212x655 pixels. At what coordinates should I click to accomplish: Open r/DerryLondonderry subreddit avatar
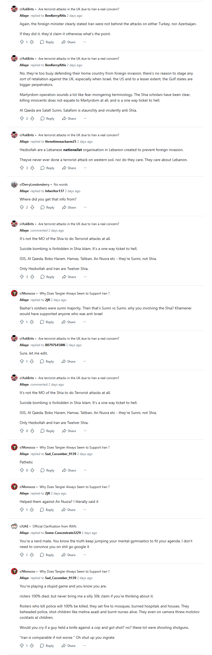[x=14, y=185]
